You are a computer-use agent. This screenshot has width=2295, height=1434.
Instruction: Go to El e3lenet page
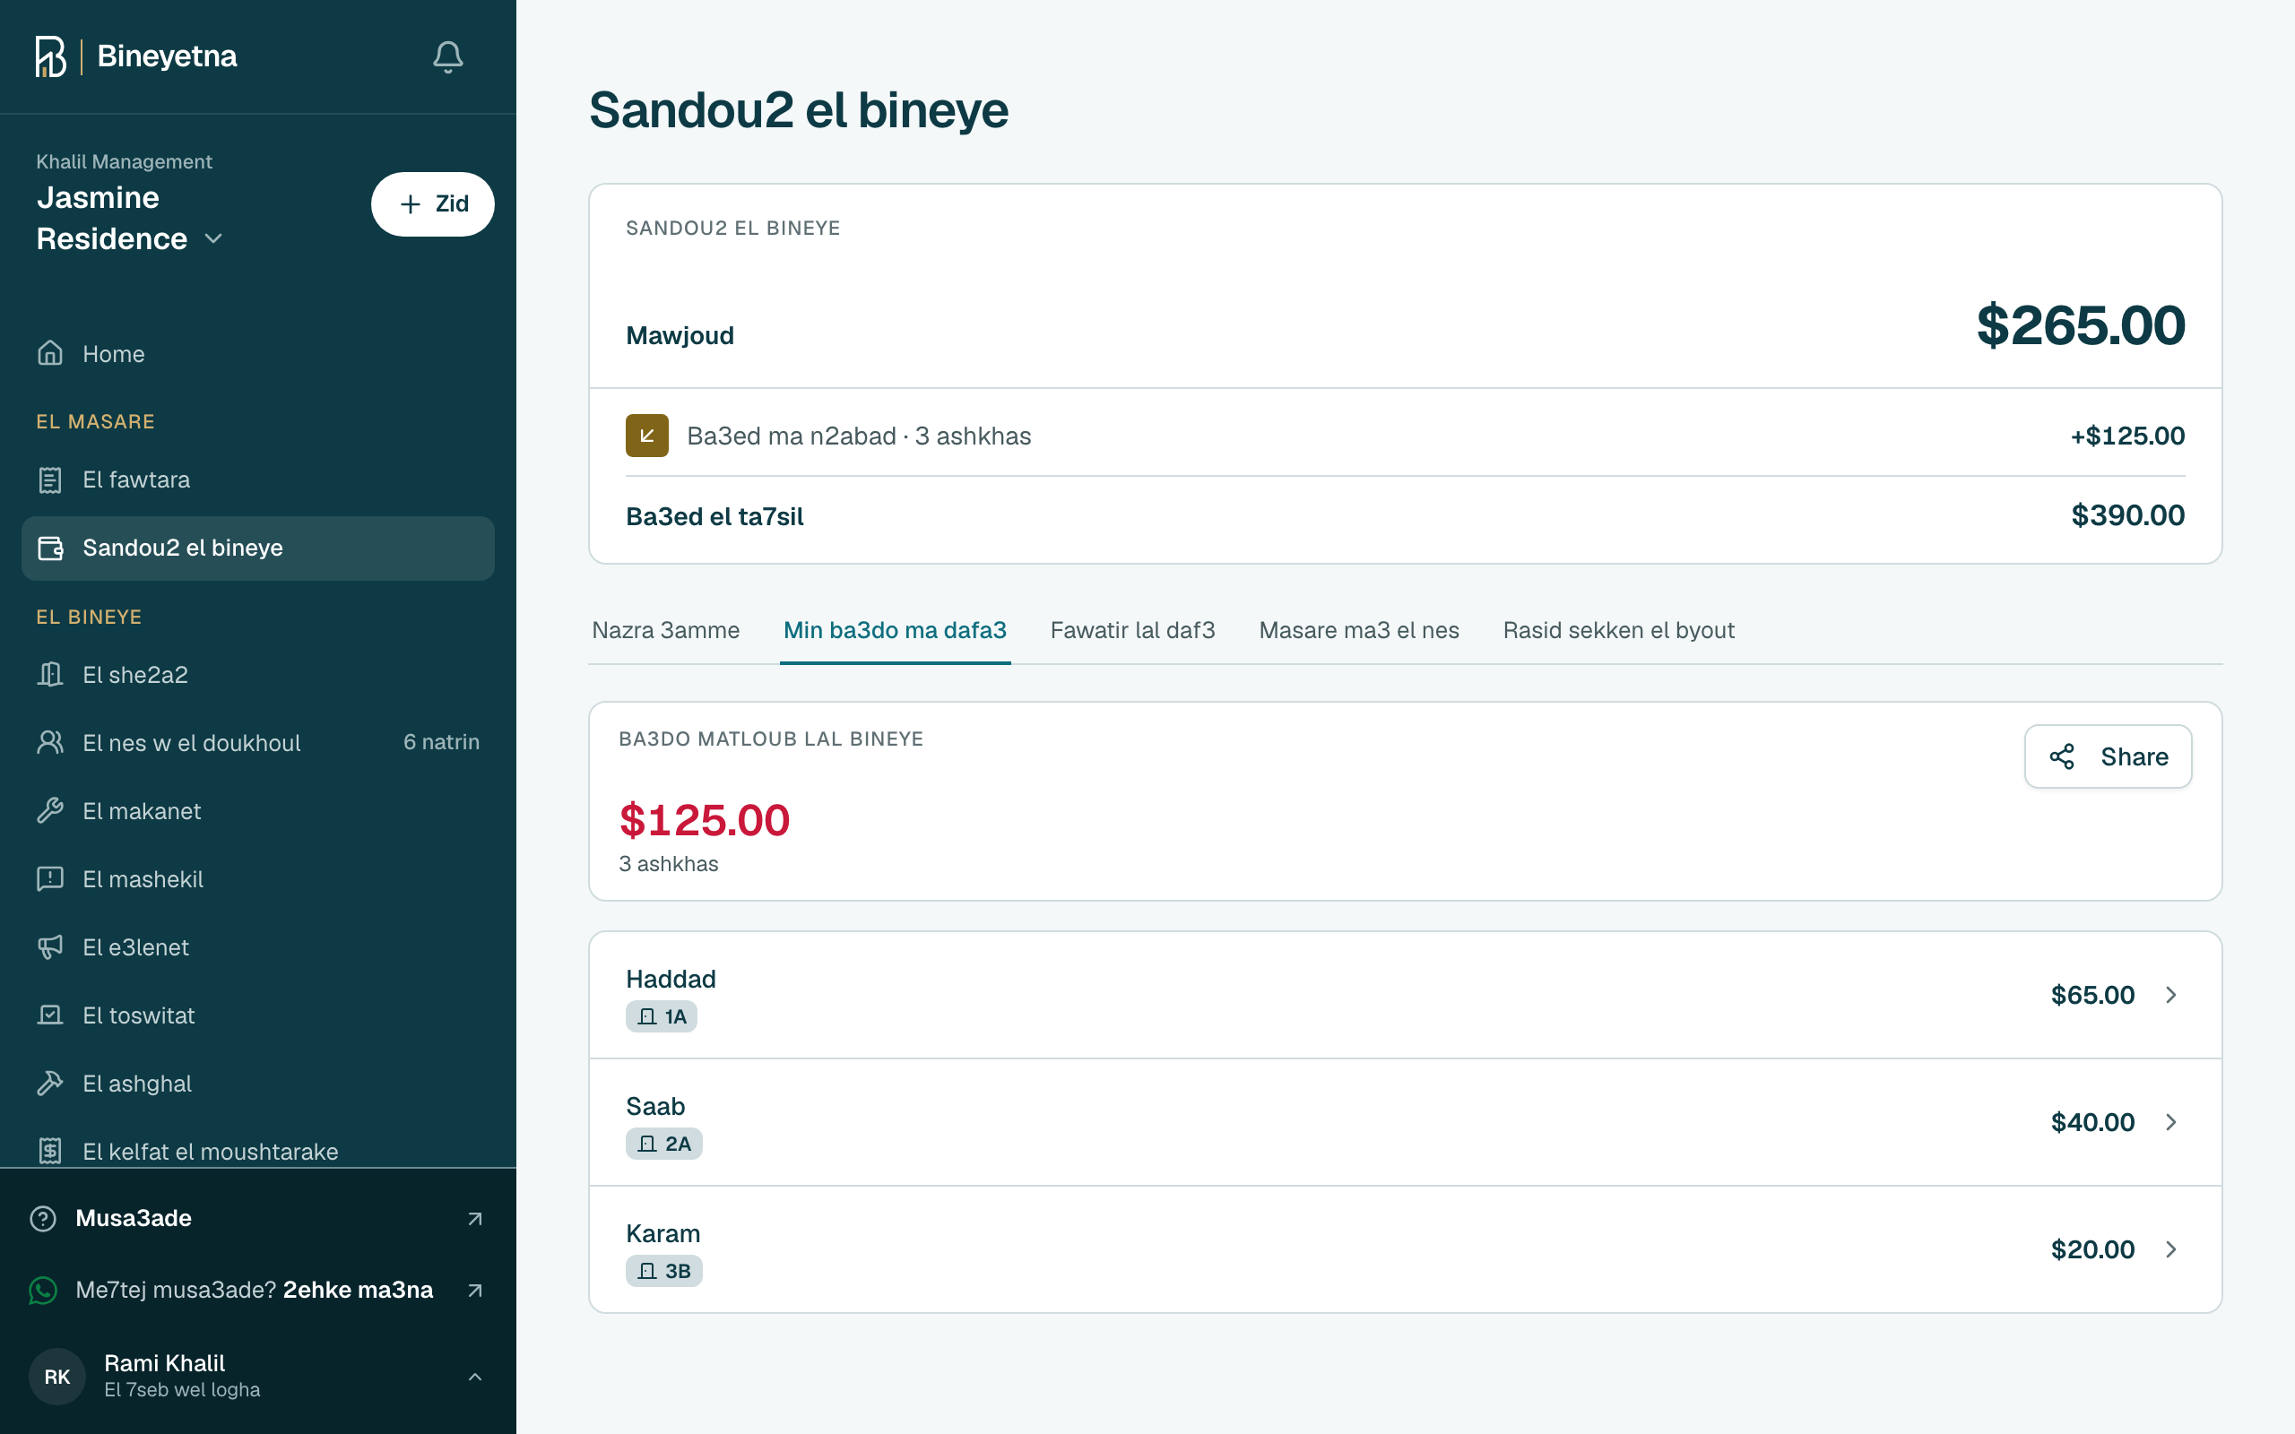[258, 946]
